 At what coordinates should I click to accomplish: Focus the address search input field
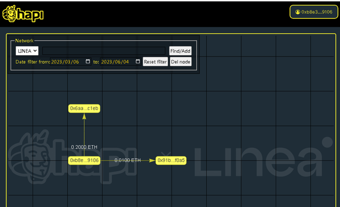click(103, 51)
